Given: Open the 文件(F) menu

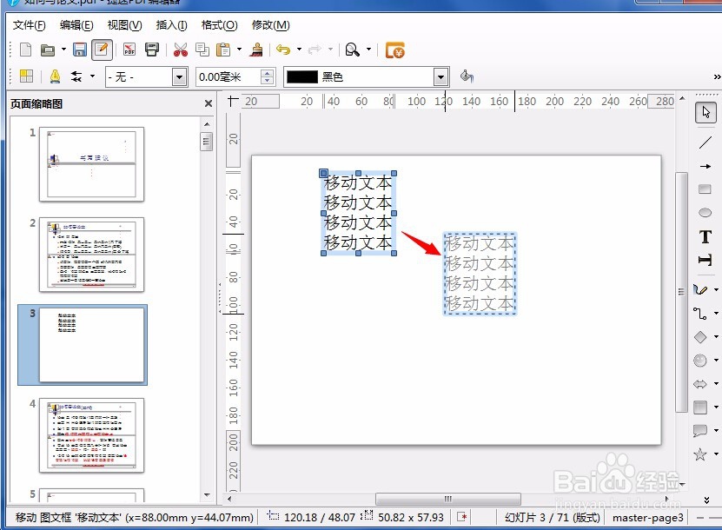Looking at the screenshot, I should pyautogui.click(x=30, y=25).
